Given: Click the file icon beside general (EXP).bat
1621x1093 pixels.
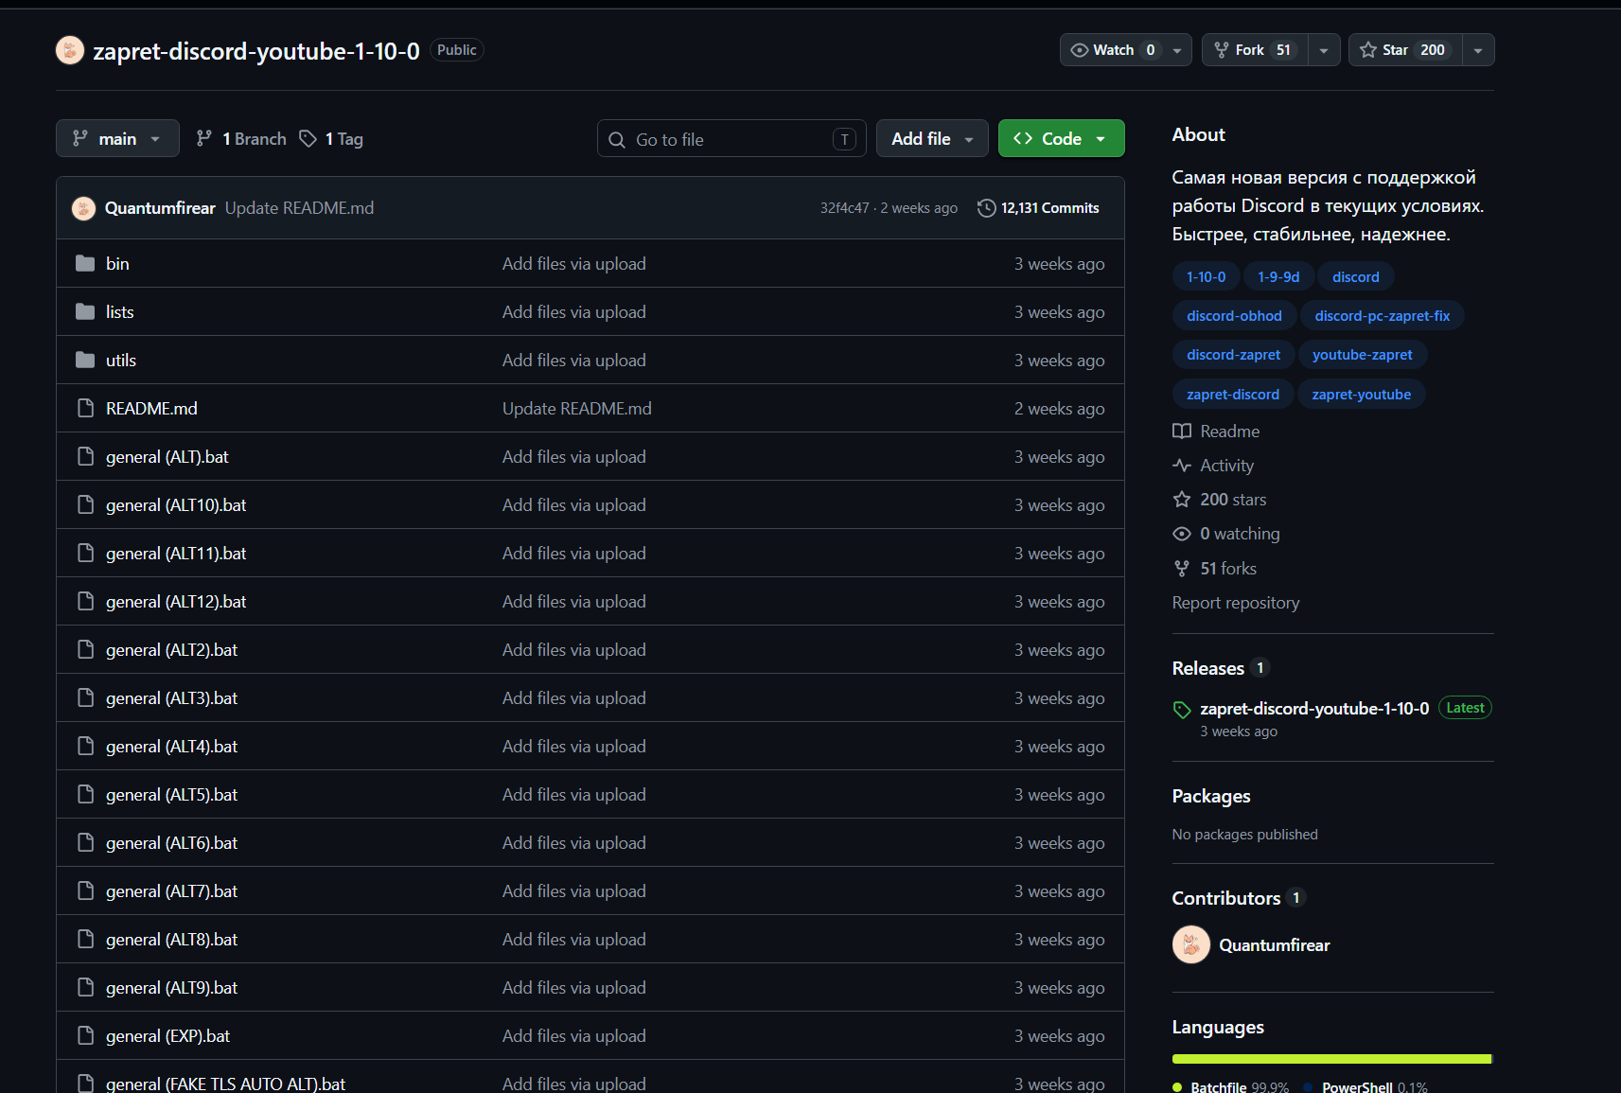Looking at the screenshot, I should pos(85,1036).
